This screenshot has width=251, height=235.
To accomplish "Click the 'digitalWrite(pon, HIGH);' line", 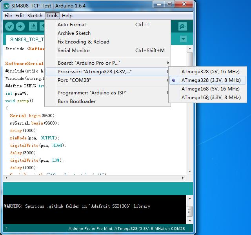I will coord(38,145).
